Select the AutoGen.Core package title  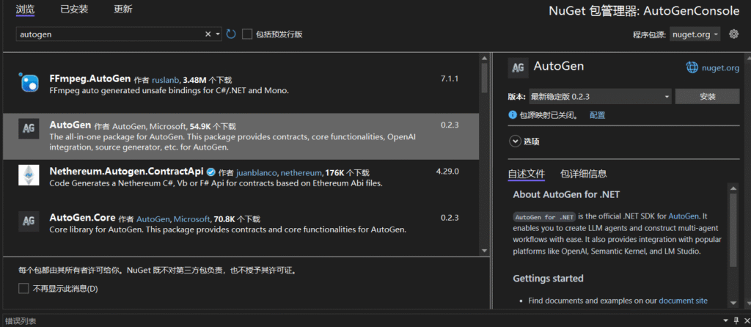click(82, 217)
